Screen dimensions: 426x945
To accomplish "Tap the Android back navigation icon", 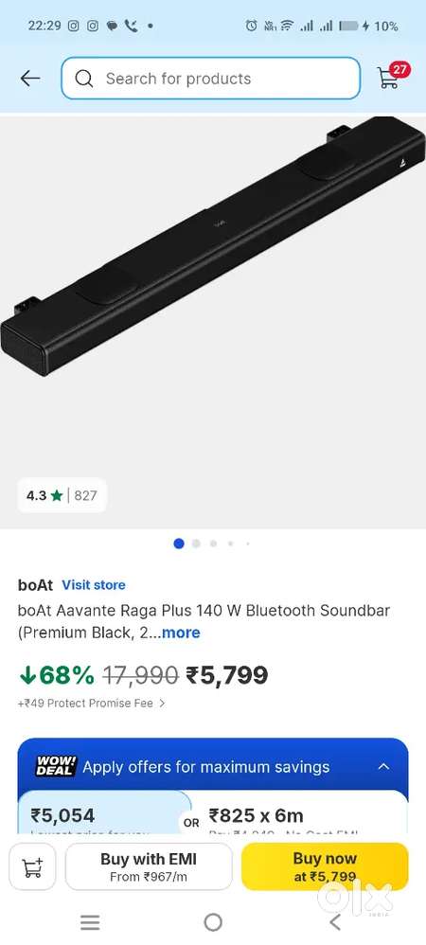I will tap(336, 922).
